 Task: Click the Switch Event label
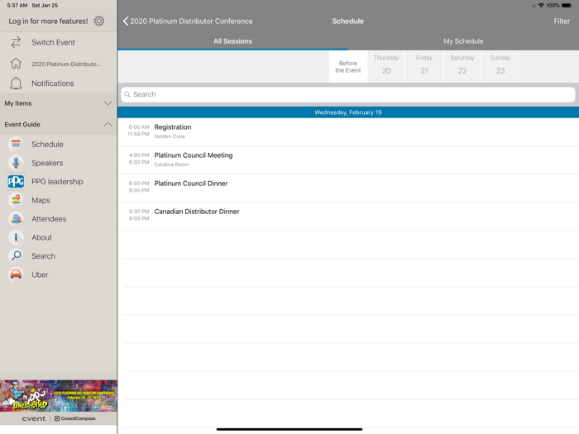[53, 42]
